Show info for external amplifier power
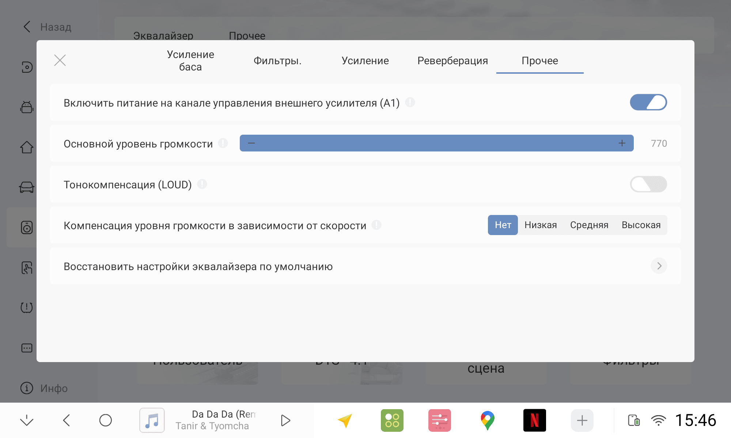The height and width of the screenshot is (438, 731). [x=410, y=102]
